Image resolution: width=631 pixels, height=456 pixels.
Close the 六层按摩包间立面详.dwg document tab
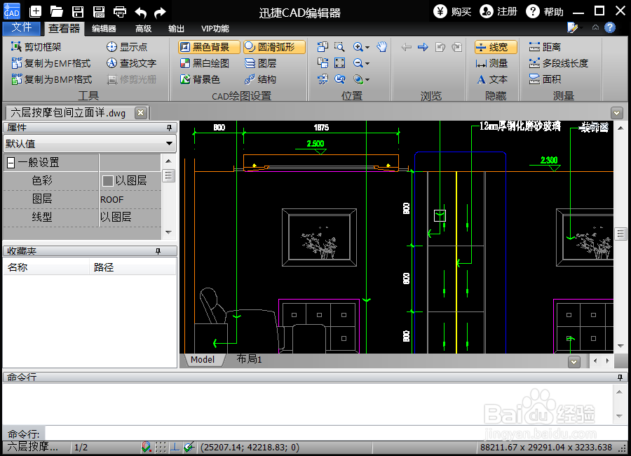140,112
